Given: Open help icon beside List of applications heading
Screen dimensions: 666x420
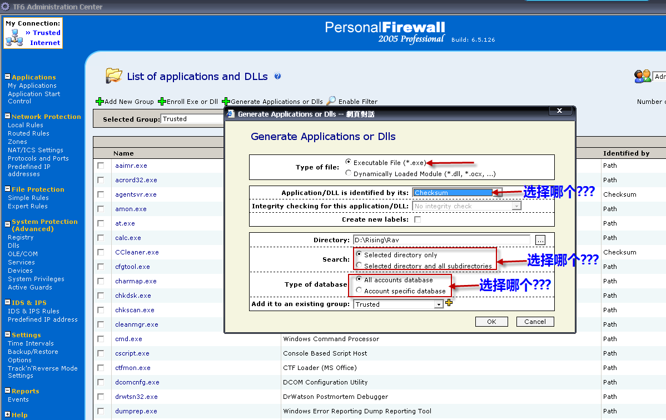Looking at the screenshot, I should point(278,77).
